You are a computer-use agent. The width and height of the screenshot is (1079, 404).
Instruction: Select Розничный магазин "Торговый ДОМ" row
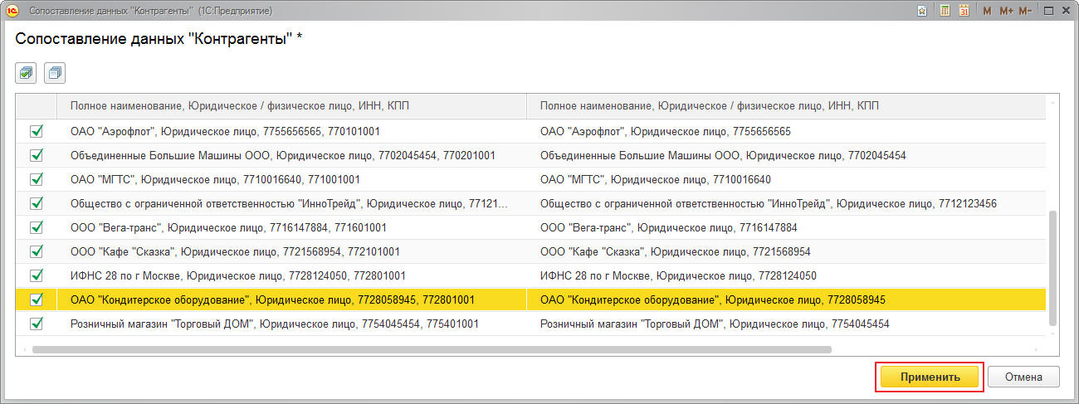(x=274, y=324)
